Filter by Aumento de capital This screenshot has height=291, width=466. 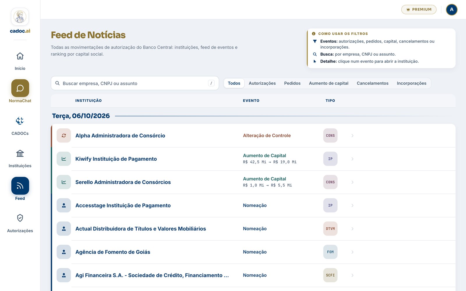coord(329,83)
